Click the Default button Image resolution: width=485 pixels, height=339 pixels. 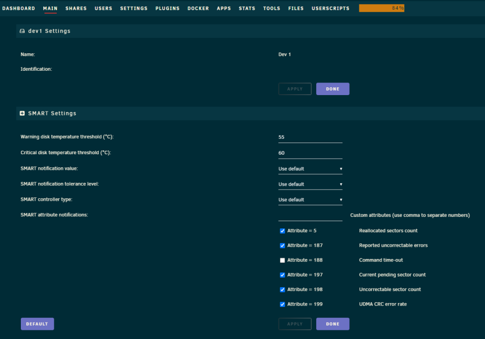(37, 324)
